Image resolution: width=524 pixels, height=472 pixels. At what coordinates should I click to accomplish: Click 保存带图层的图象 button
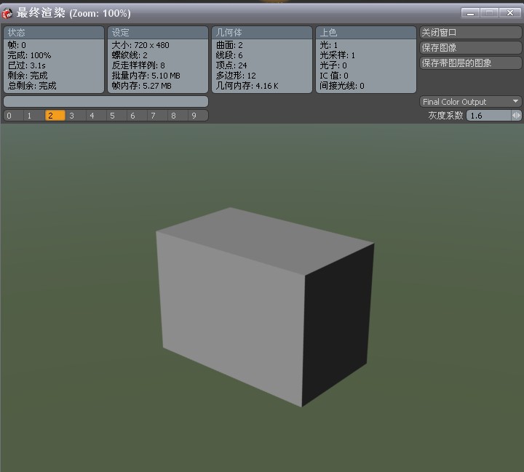click(x=470, y=63)
